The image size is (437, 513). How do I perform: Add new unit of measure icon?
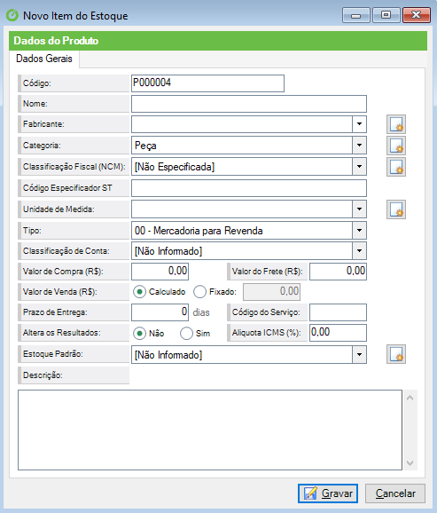pos(396,209)
